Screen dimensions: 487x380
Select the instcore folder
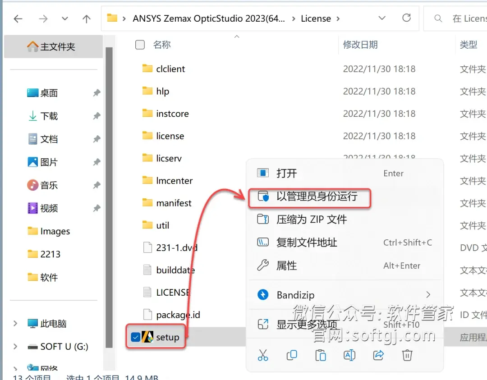tap(172, 114)
